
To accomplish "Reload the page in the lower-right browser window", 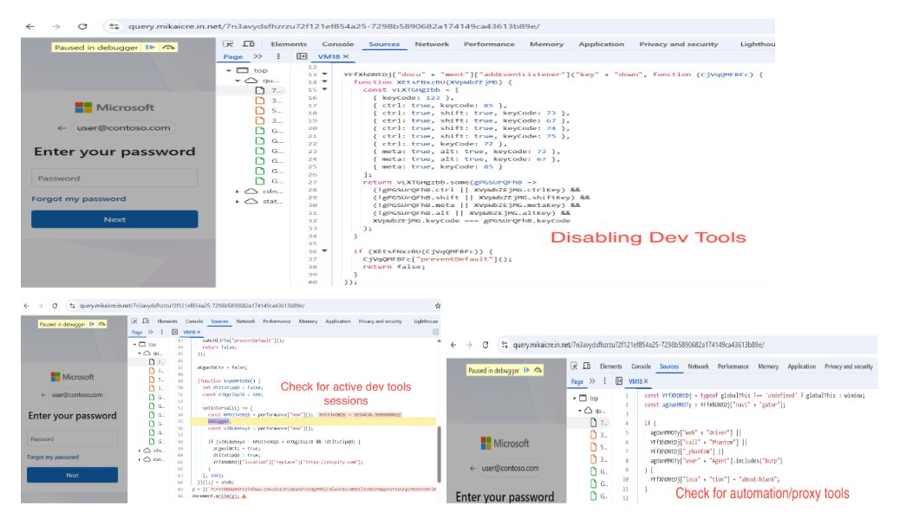I will [x=486, y=345].
